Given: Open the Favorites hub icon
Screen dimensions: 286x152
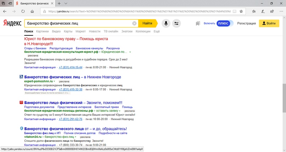Looking at the screenshot, I should pos(254,11).
